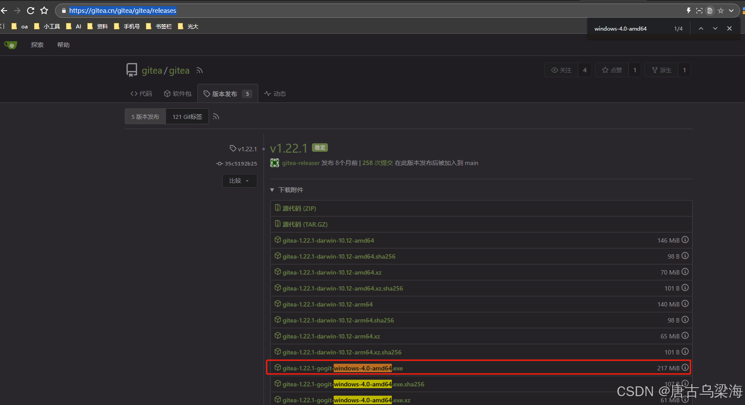Viewport: 745px width, 405px height.
Task: Download gitea-1.22.1-gogit-windows-4.0-amd64.exe
Action: (343, 368)
